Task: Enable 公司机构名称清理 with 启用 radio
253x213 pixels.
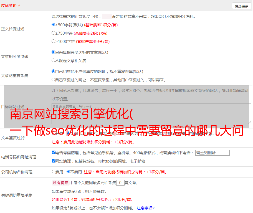Action: [54, 172]
